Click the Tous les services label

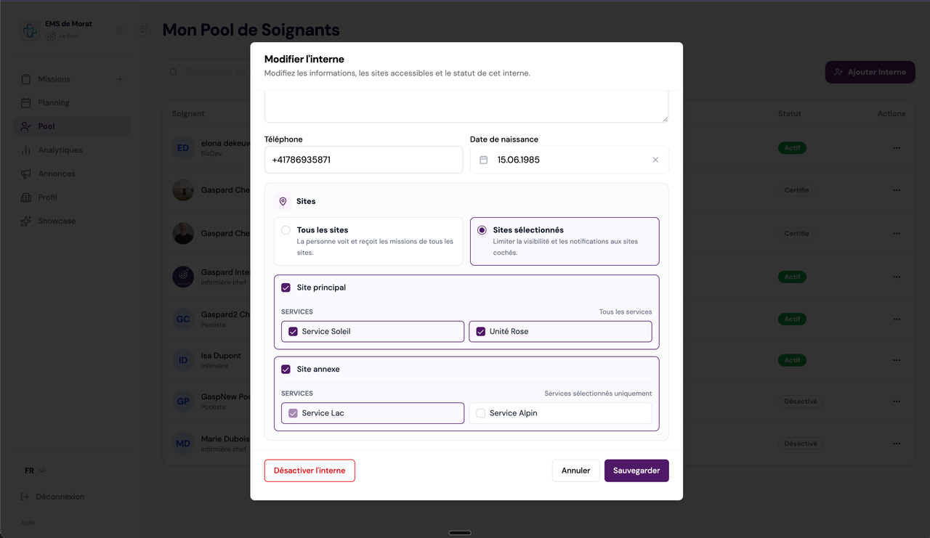click(x=626, y=311)
